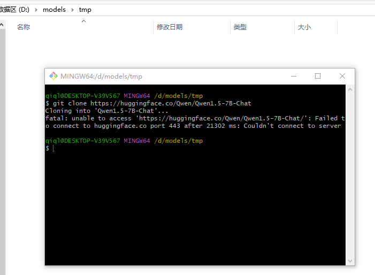The width and height of the screenshot is (375, 275).
Task: Click the Explorer nav pane scroll-up arrow
Action: (2, 25)
